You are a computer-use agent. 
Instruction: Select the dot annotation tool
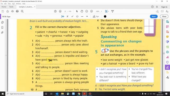click(x=87, y=17)
